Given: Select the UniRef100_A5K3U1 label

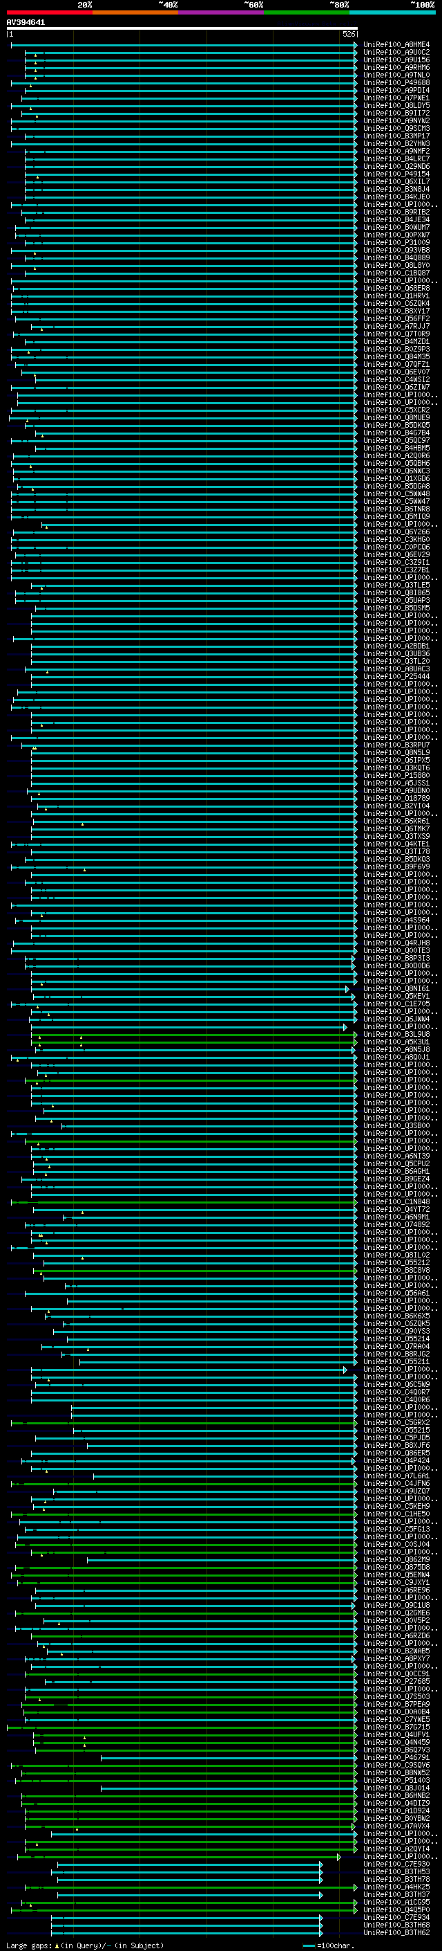Looking at the screenshot, I should (x=396, y=1042).
